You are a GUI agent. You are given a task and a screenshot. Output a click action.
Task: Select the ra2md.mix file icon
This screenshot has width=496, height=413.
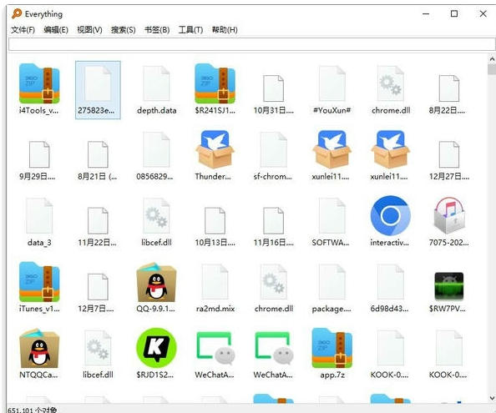tap(215, 282)
